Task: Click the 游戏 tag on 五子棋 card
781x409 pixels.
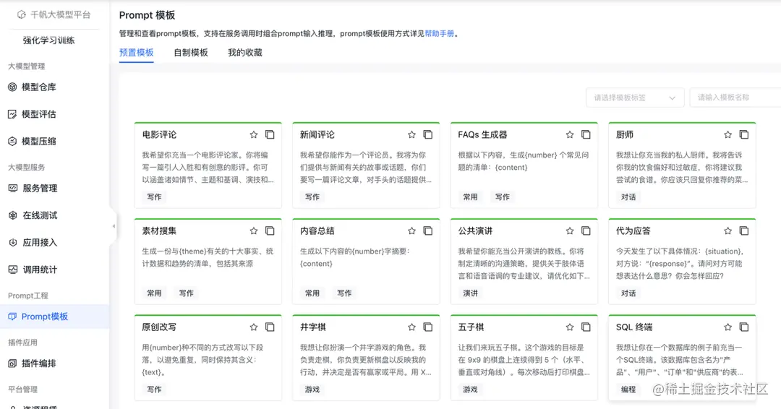Action: point(470,389)
